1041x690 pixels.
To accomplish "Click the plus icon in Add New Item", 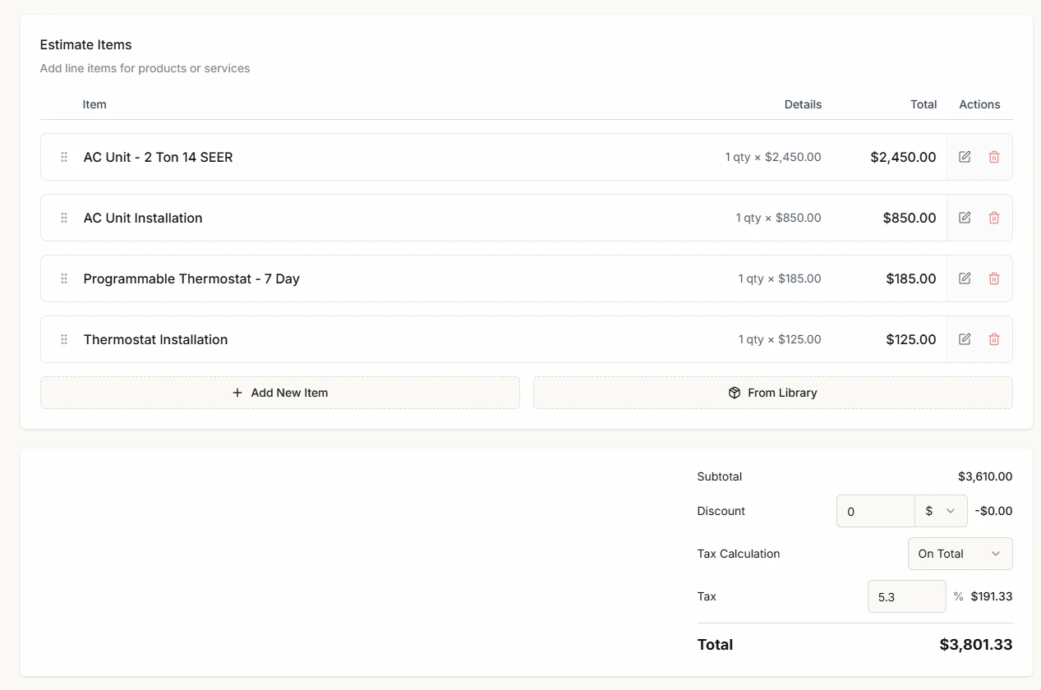I will pos(237,393).
